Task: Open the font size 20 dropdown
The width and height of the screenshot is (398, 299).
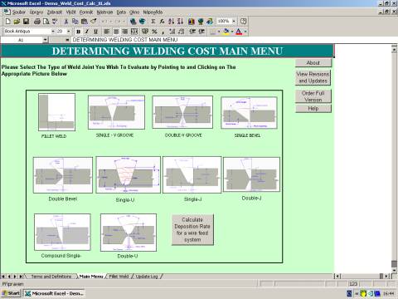Action: click(69, 32)
